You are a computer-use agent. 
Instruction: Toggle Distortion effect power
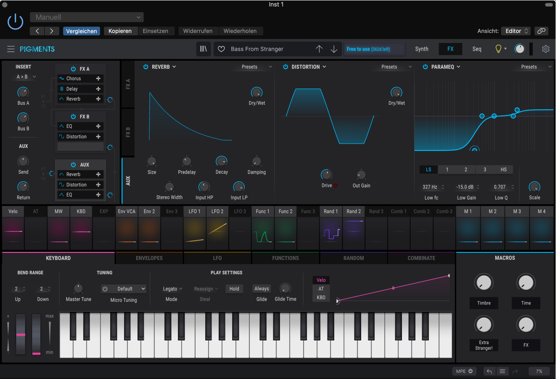[286, 67]
